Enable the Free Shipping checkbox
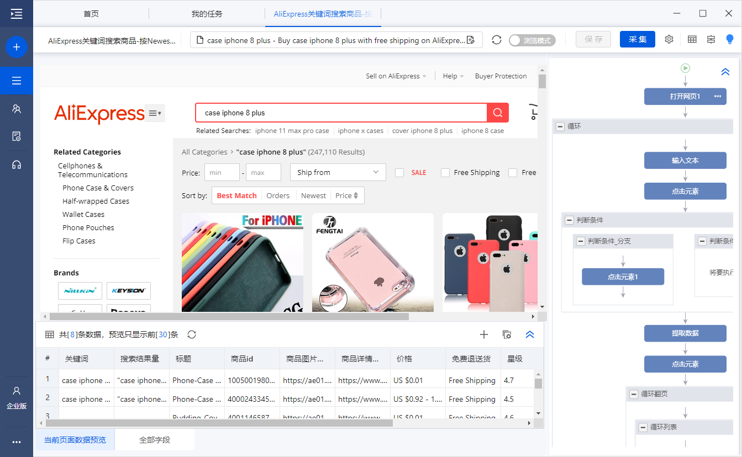The image size is (742, 457). [x=445, y=173]
